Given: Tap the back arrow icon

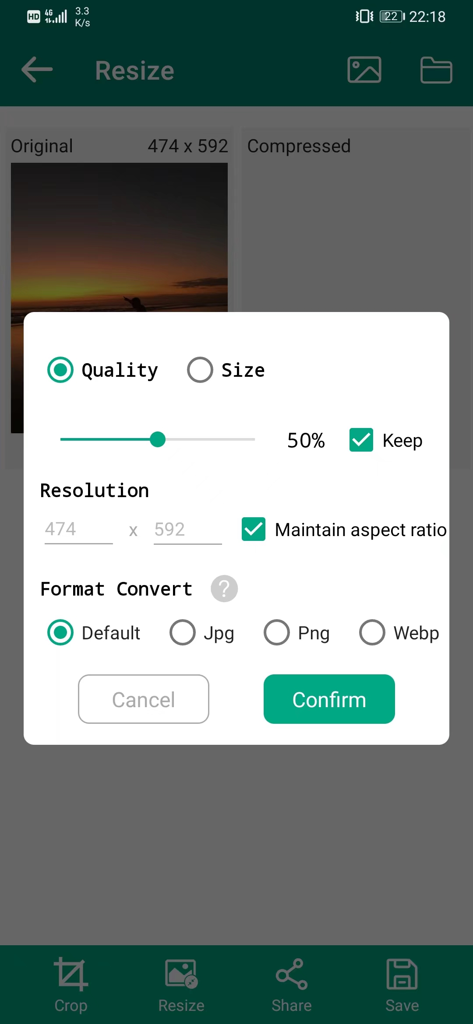Looking at the screenshot, I should point(37,70).
